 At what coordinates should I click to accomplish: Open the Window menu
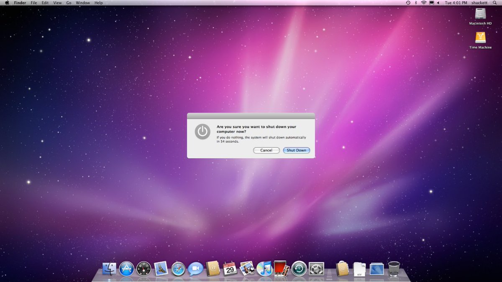pyautogui.click(x=83, y=3)
